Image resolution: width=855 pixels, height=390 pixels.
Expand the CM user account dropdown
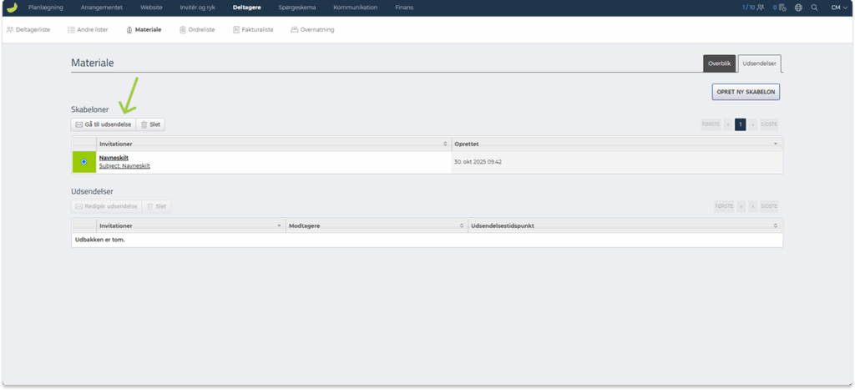[x=836, y=8]
